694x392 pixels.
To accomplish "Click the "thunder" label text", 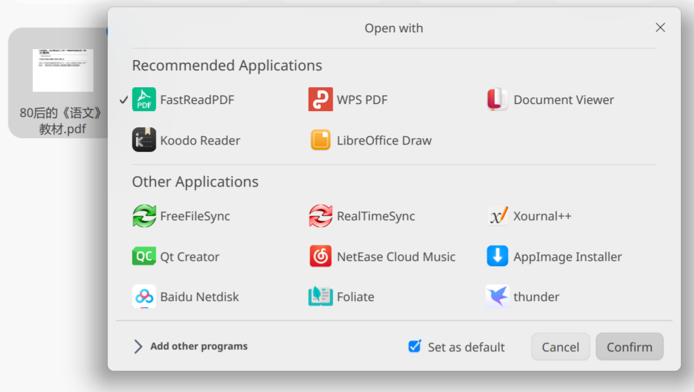I will [536, 297].
